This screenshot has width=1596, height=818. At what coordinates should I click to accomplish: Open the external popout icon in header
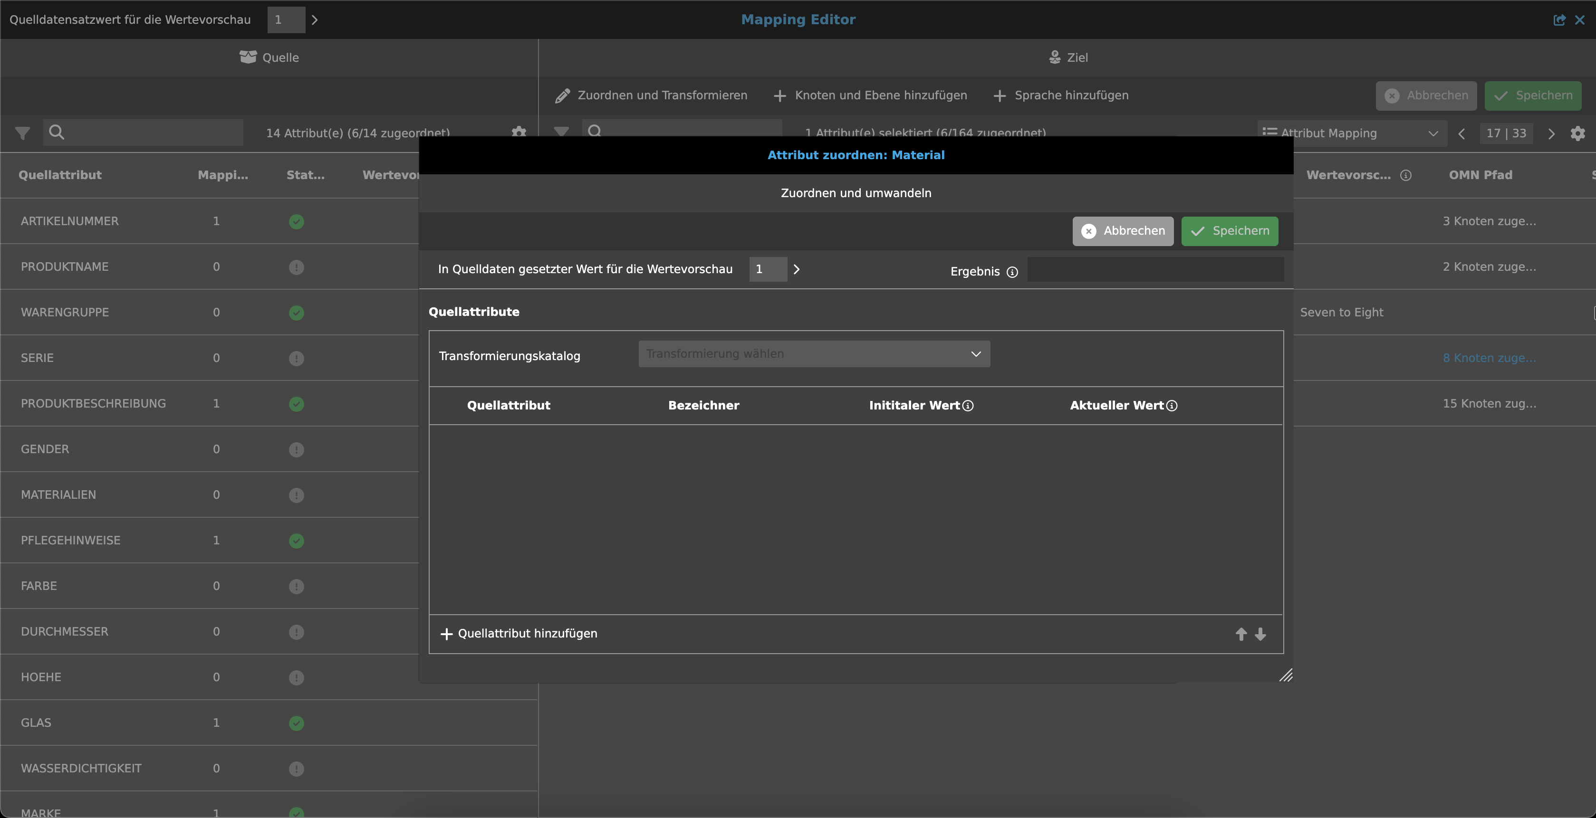[x=1559, y=20]
